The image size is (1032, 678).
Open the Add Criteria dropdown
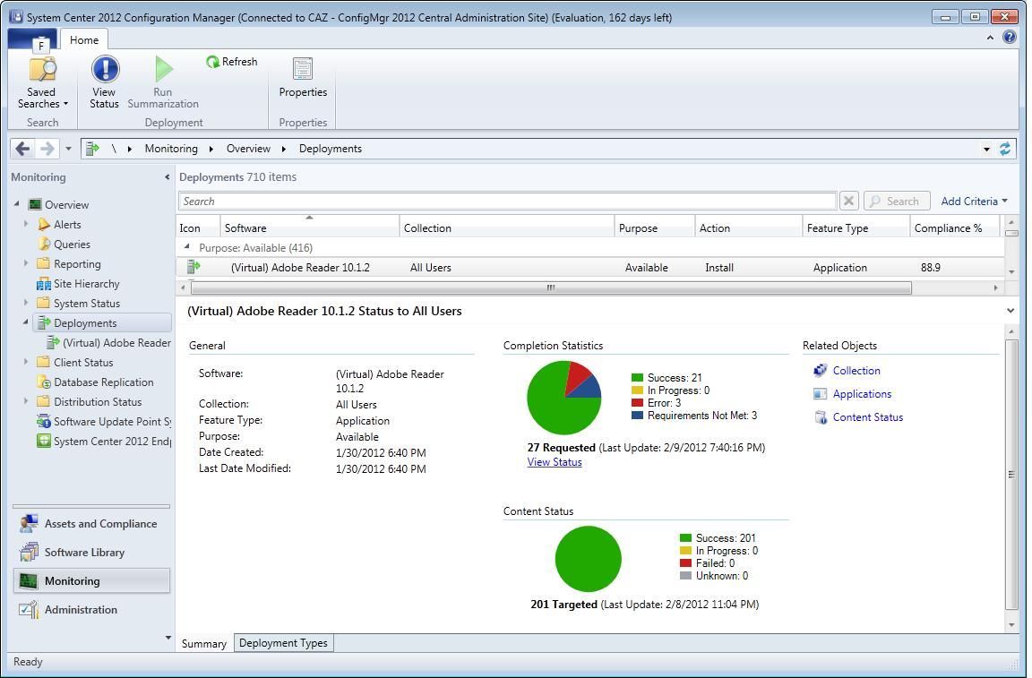click(974, 202)
